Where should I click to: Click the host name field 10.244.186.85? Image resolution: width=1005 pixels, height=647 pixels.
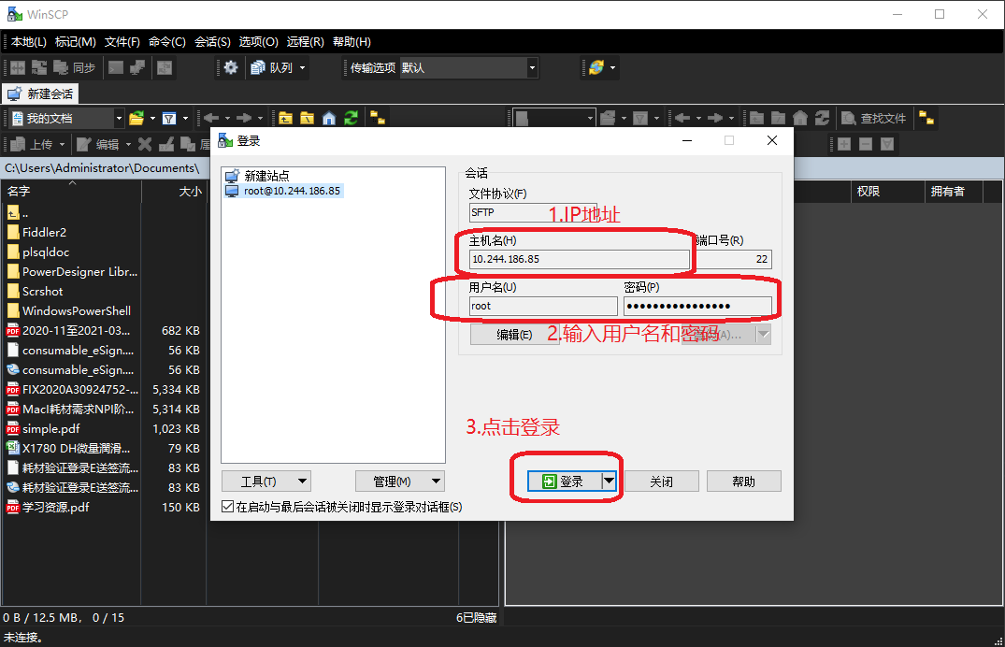coord(580,259)
